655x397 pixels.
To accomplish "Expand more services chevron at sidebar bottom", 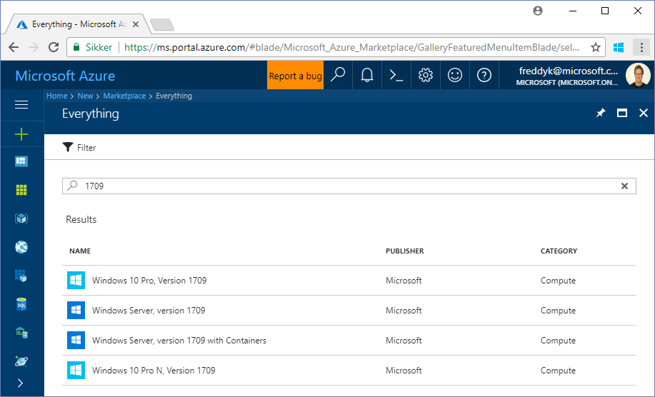I will point(20,383).
